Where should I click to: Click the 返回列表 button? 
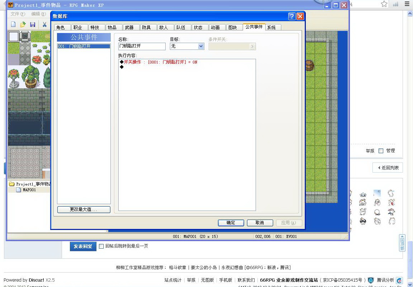pos(388,168)
